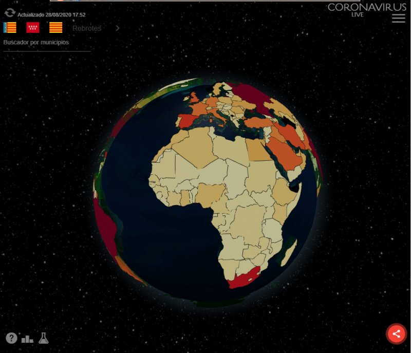Click the red share button
411x353 pixels.
click(x=396, y=333)
